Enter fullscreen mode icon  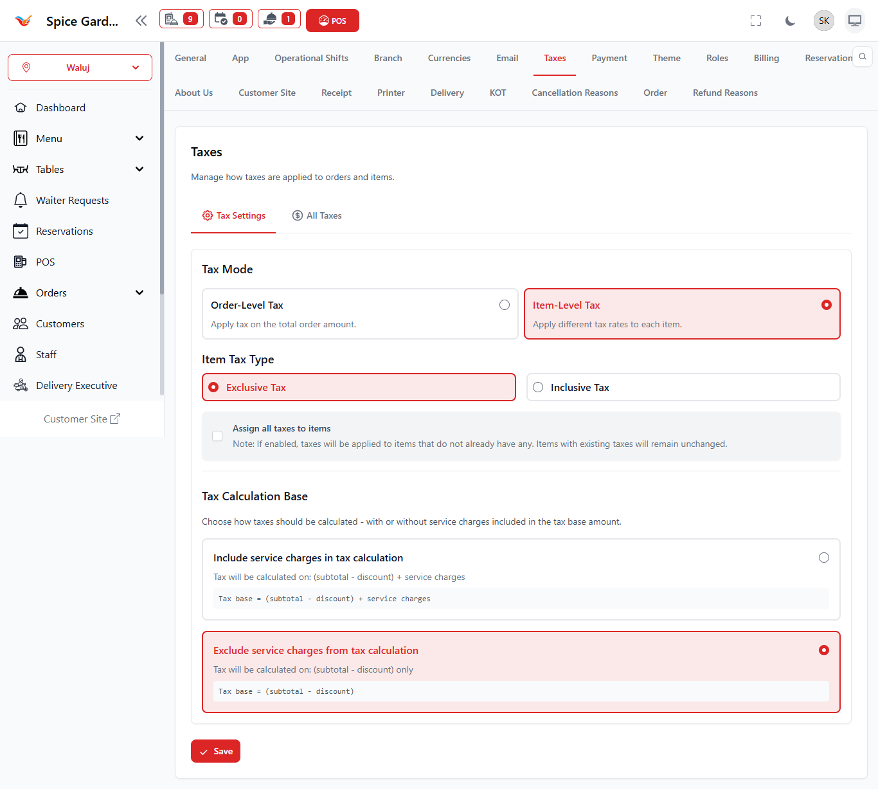756,21
